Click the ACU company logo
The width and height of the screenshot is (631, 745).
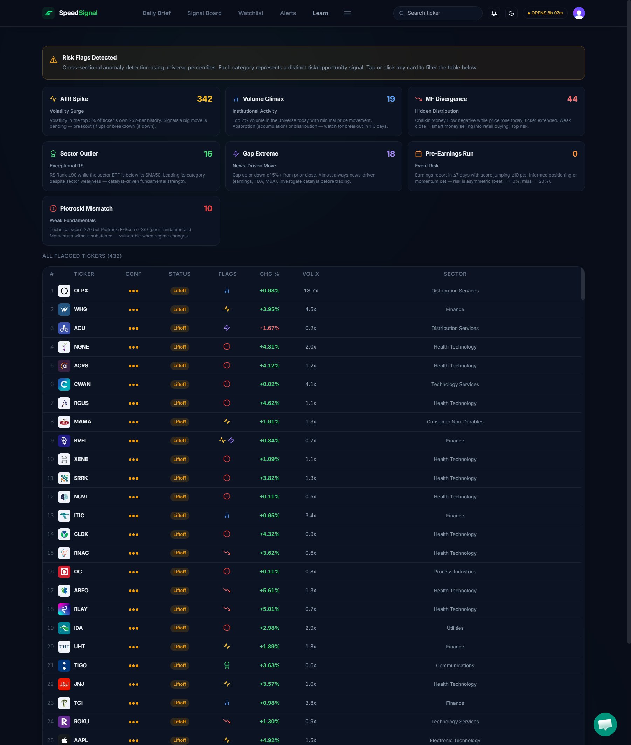point(64,328)
